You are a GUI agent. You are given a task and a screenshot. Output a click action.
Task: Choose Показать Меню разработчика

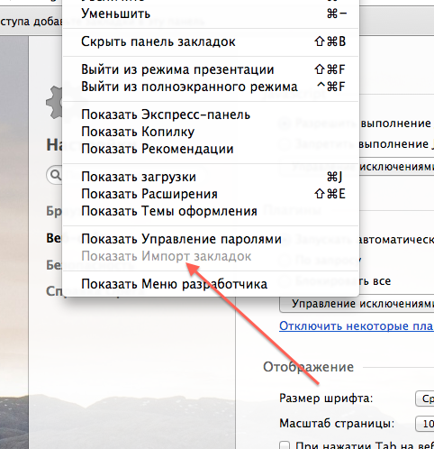[x=211, y=284]
